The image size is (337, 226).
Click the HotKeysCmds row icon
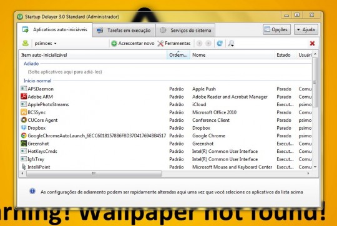click(x=24, y=151)
